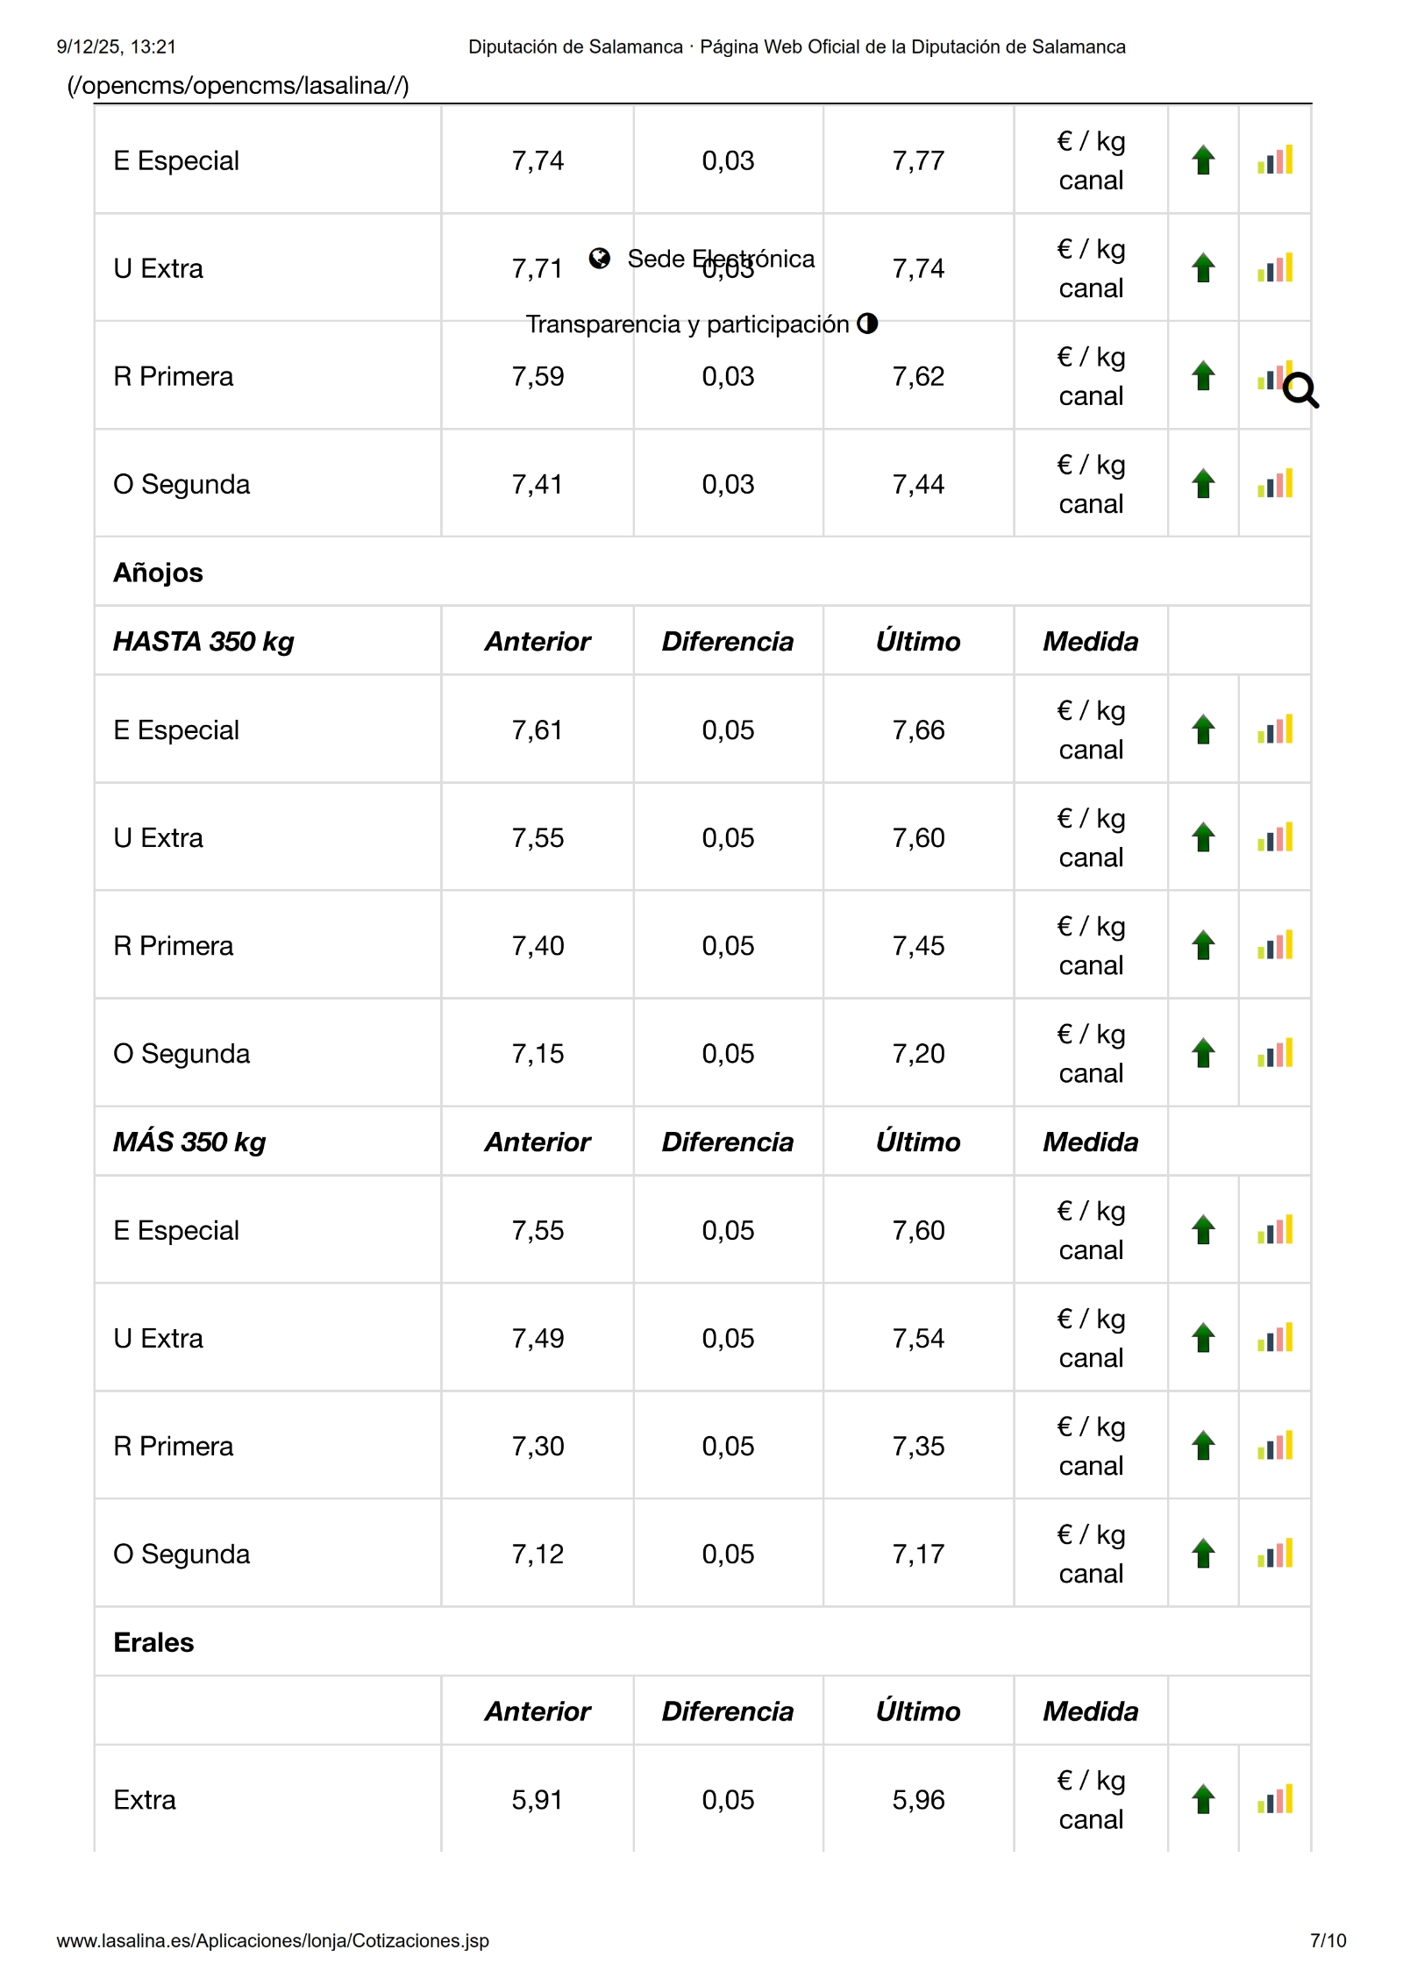
Task: Click the Erales section heading
Action: click(x=153, y=1642)
